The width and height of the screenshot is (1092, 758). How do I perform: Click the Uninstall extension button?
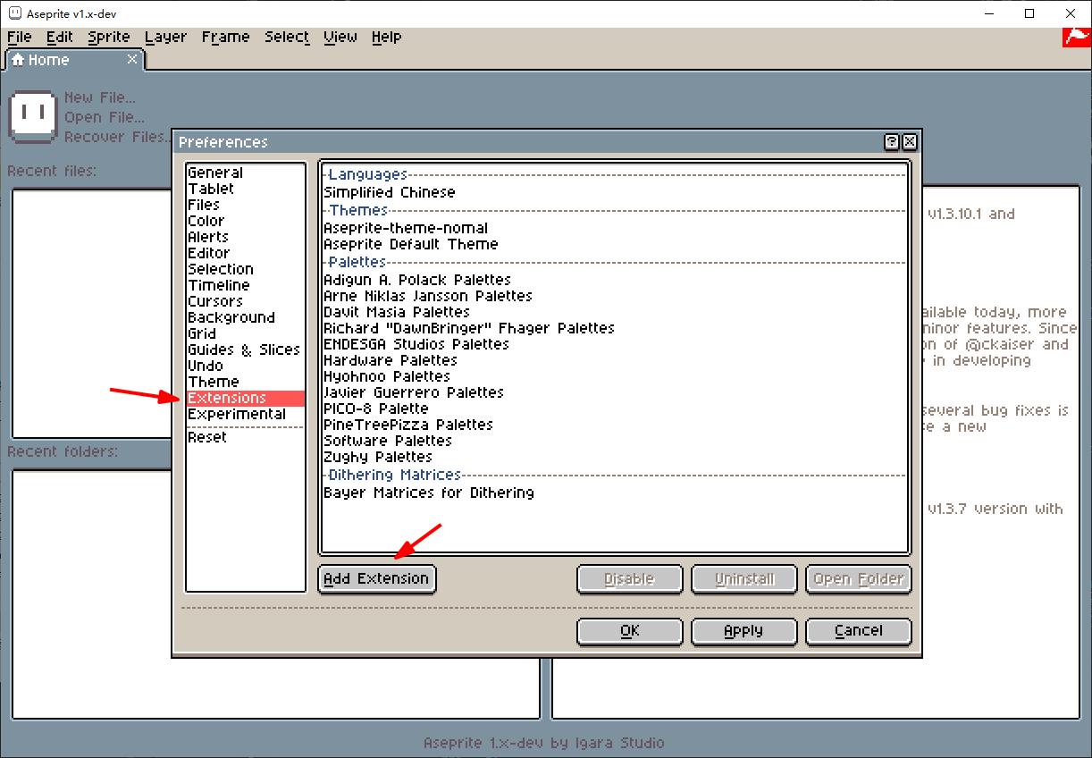point(743,578)
